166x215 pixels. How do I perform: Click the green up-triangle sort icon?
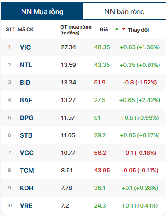(x=117, y=29)
